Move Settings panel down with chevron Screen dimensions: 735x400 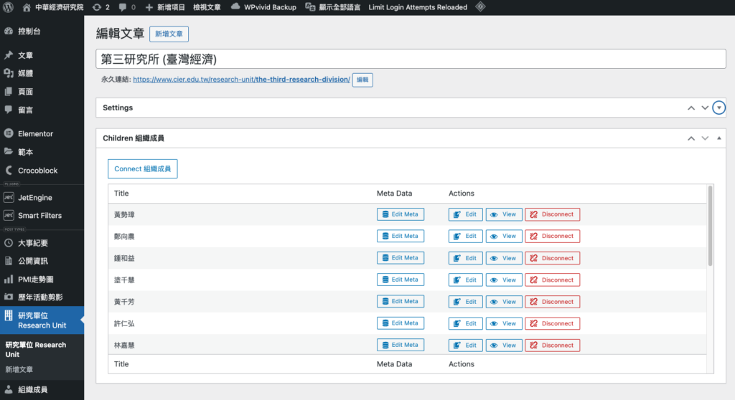[x=705, y=108]
